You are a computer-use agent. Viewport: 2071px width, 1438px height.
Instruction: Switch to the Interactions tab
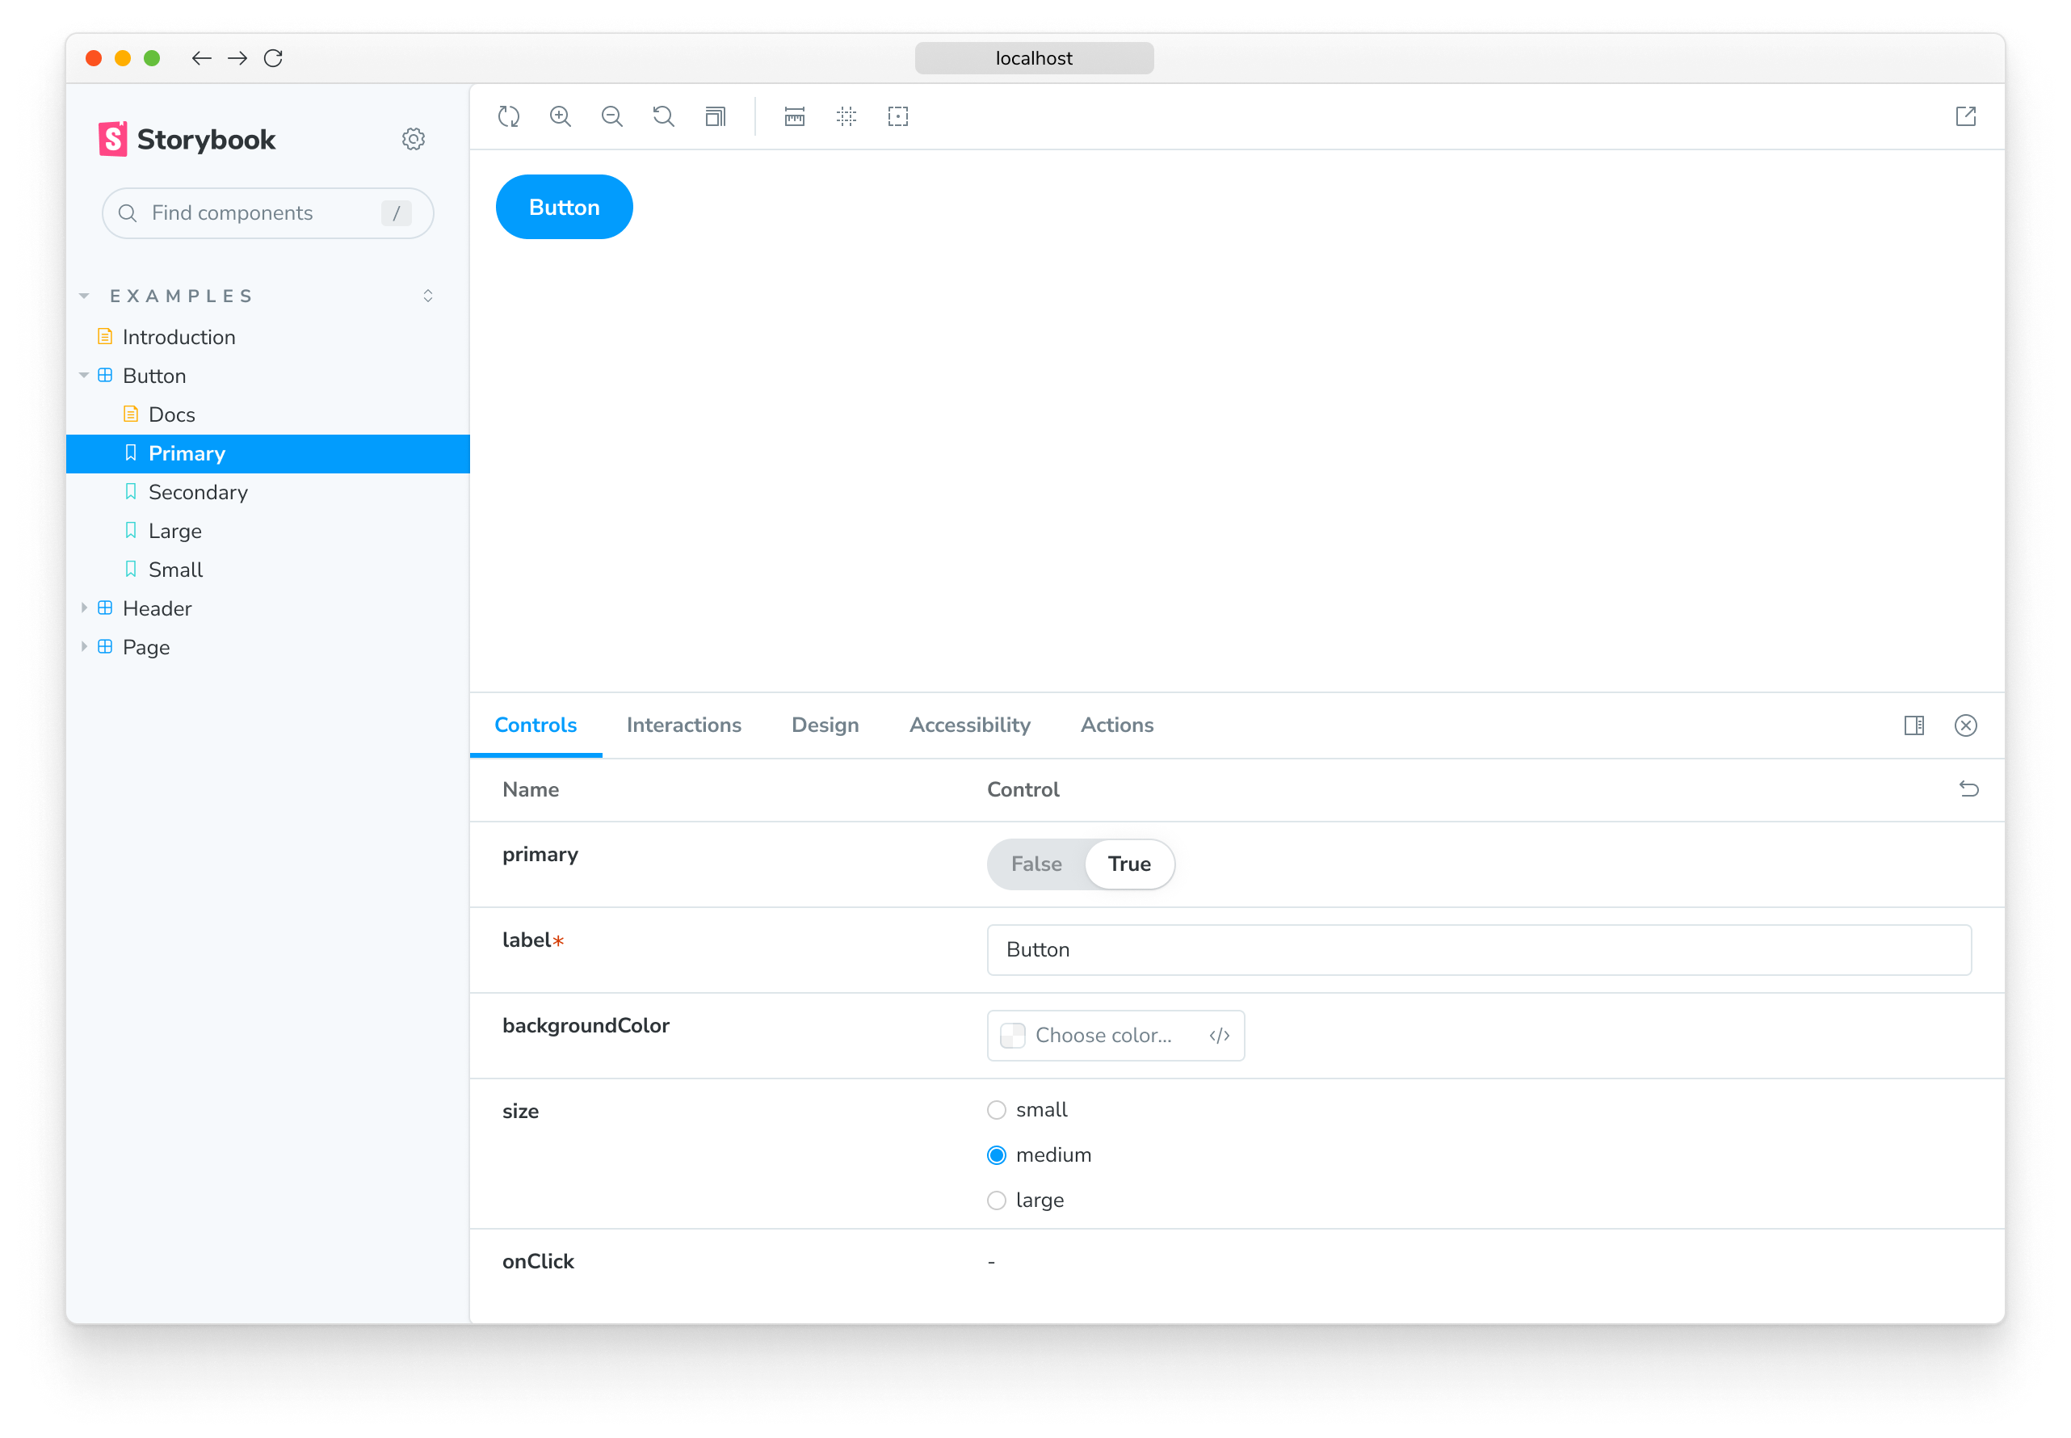coord(683,725)
